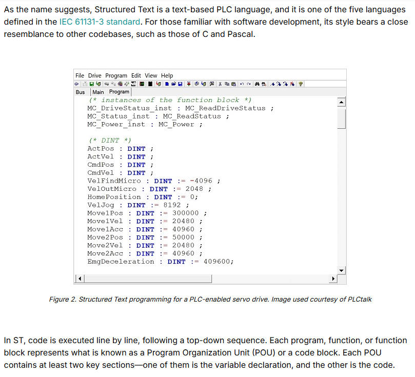Open the Drive menu

pos(95,75)
